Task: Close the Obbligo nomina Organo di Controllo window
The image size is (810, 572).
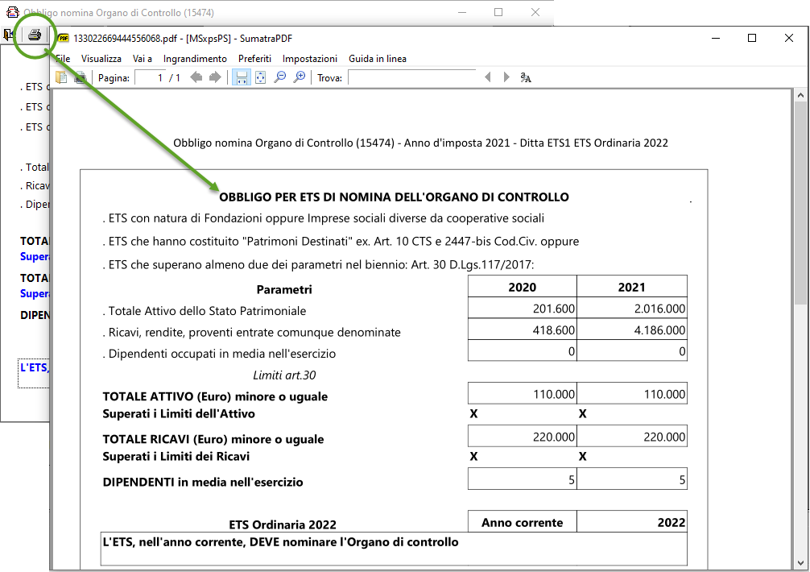Action: (535, 12)
